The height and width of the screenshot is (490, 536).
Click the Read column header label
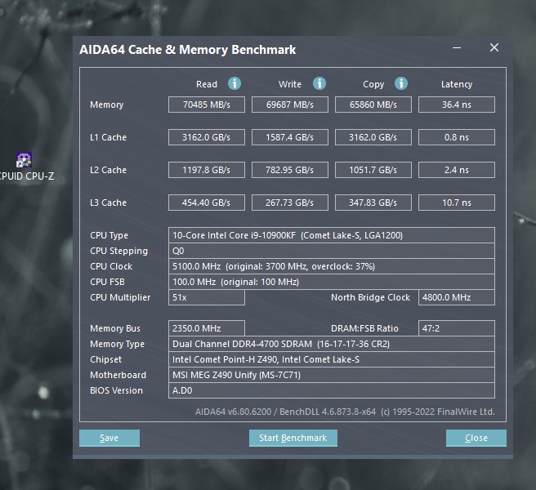(207, 84)
